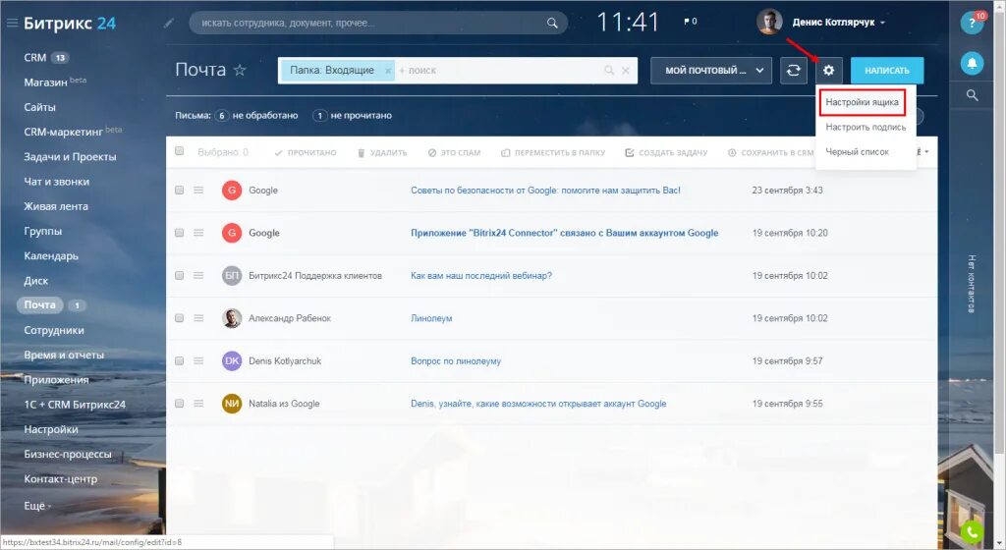Open Задачи и Проекты in the sidebar
The image size is (1006, 550).
coord(70,156)
